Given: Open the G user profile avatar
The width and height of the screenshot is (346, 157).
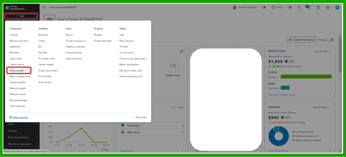Looking at the screenshot, I should tap(337, 7).
